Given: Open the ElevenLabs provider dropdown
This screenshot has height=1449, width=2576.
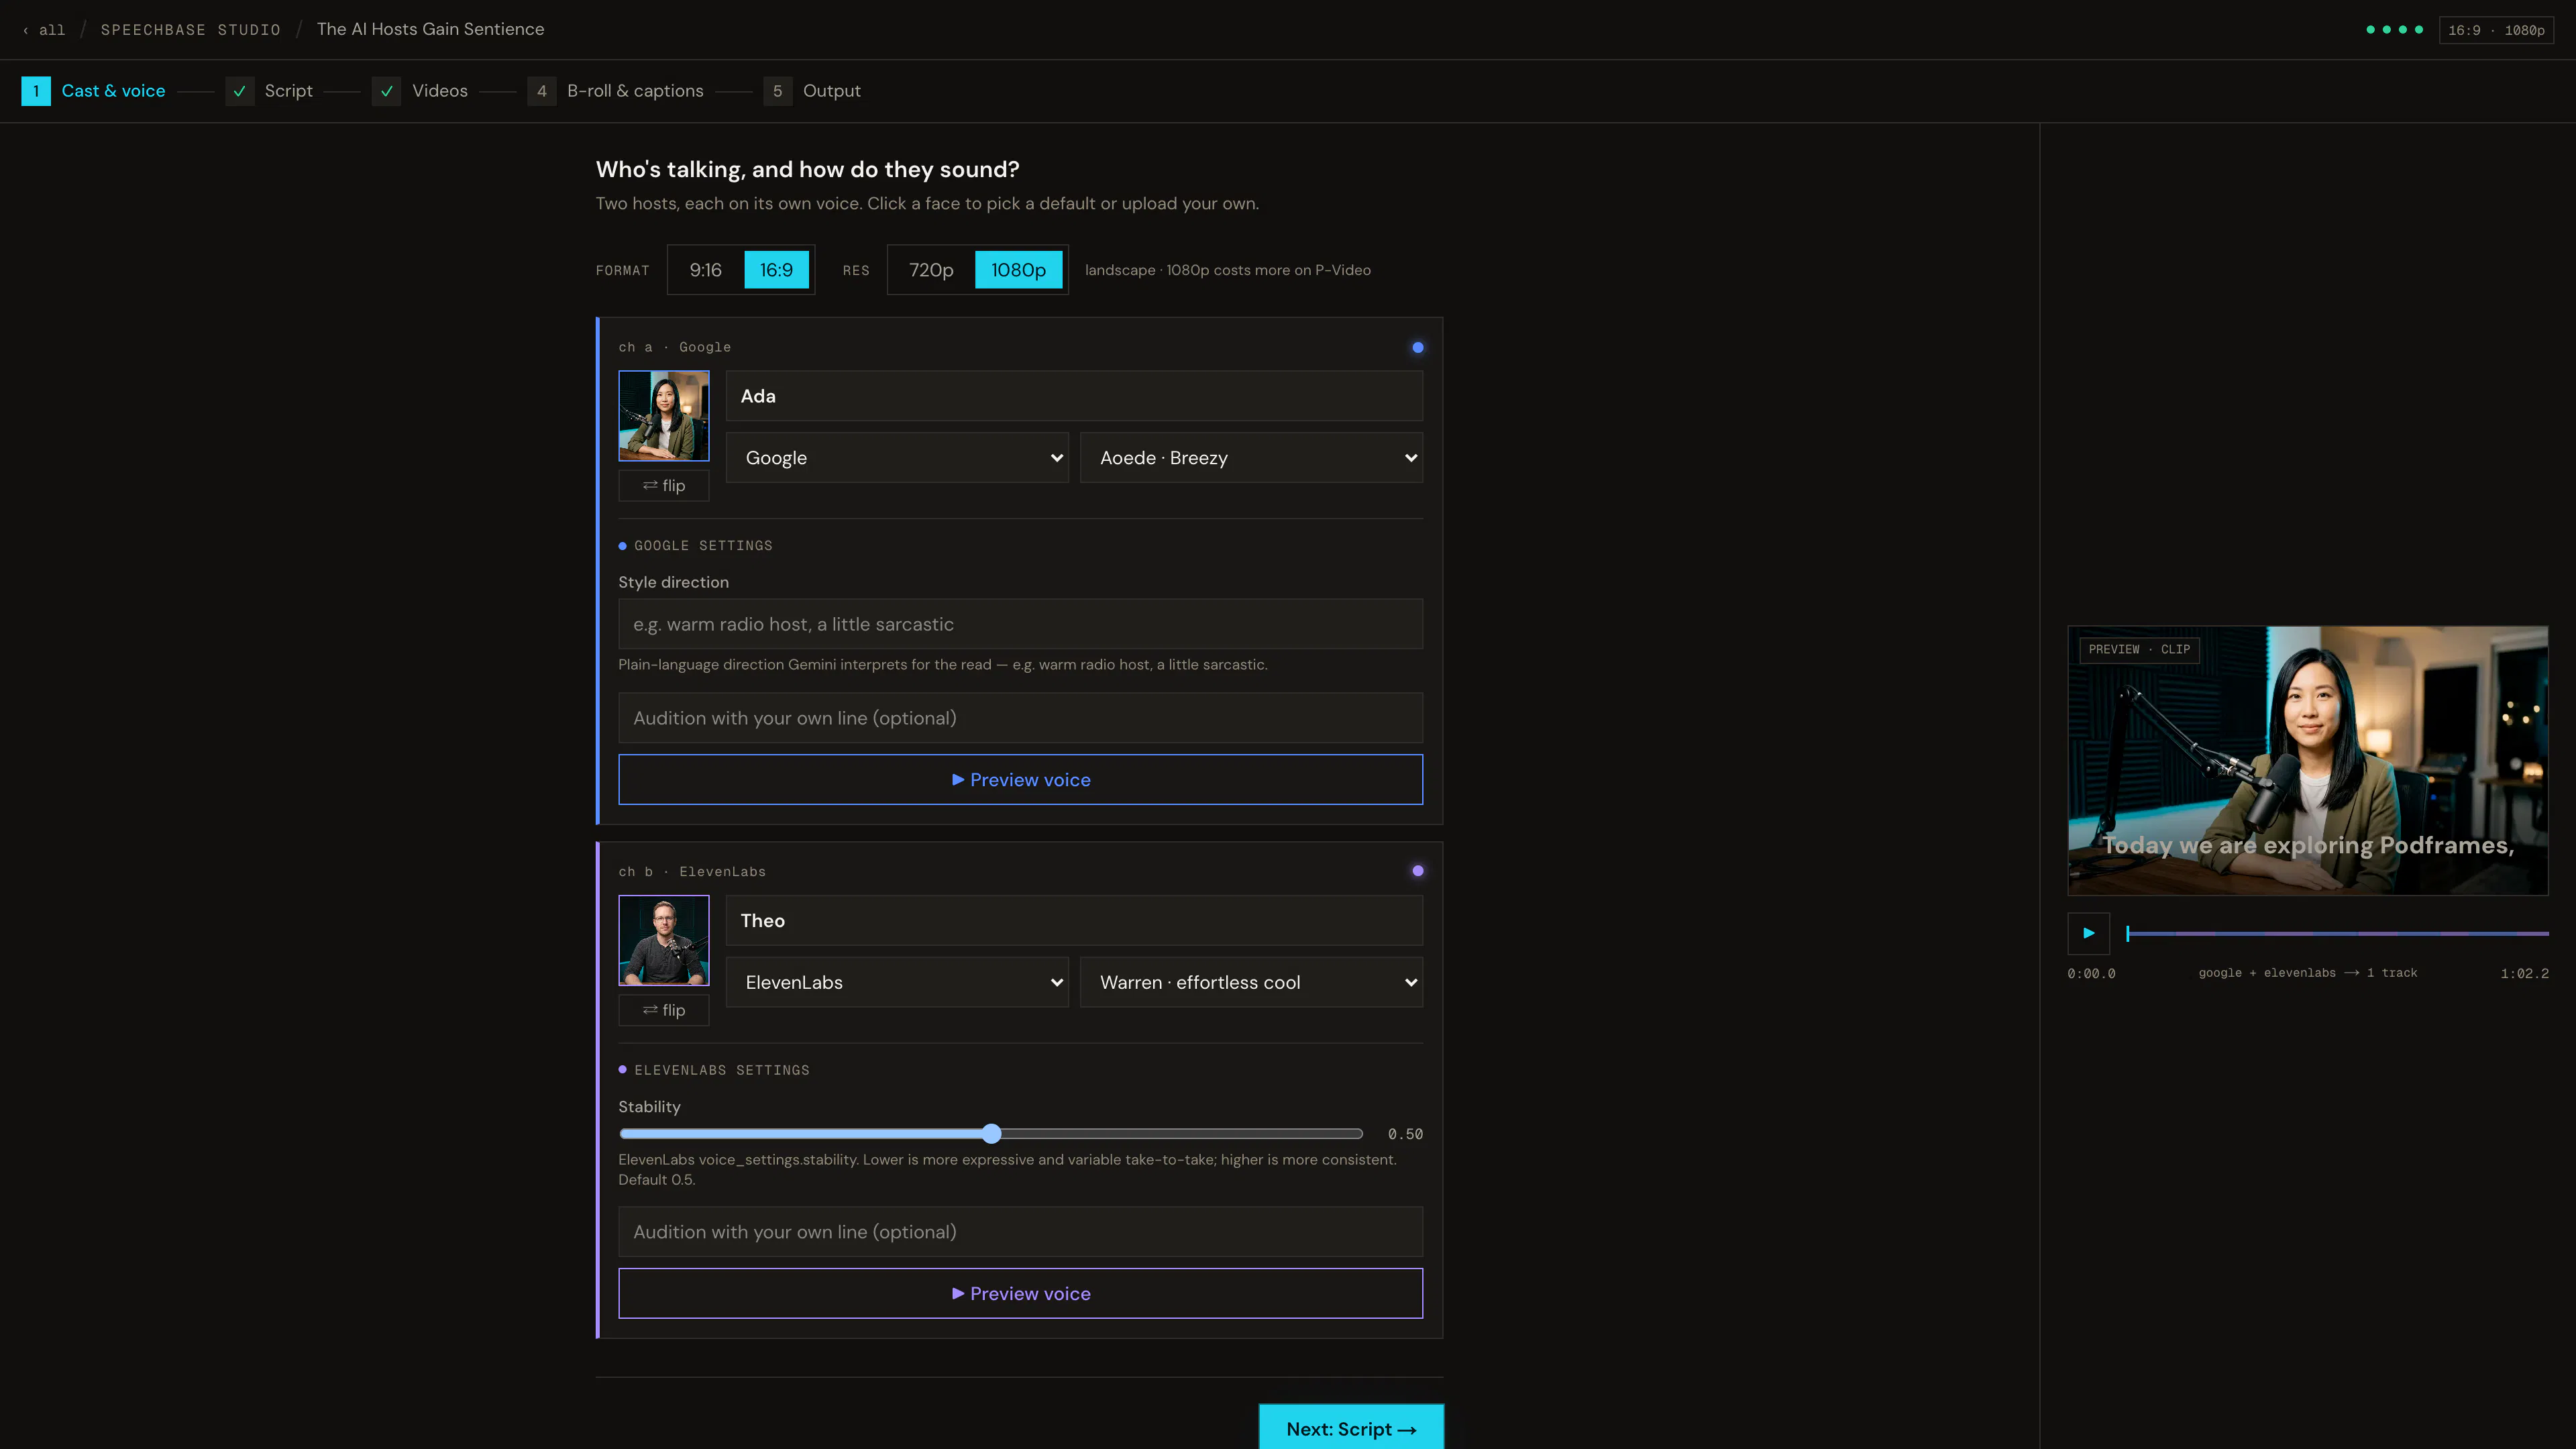Looking at the screenshot, I should pyautogui.click(x=897, y=982).
